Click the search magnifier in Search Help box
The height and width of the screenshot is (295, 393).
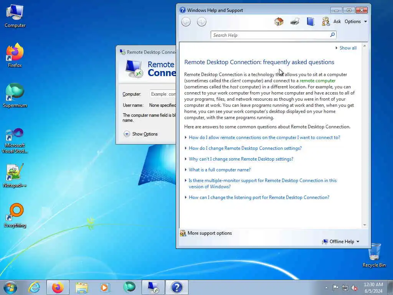[x=332, y=35]
